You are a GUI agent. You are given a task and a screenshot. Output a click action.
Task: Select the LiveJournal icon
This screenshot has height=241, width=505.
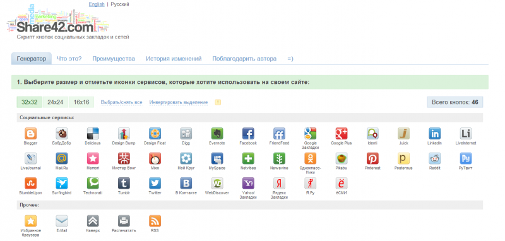(x=30, y=158)
